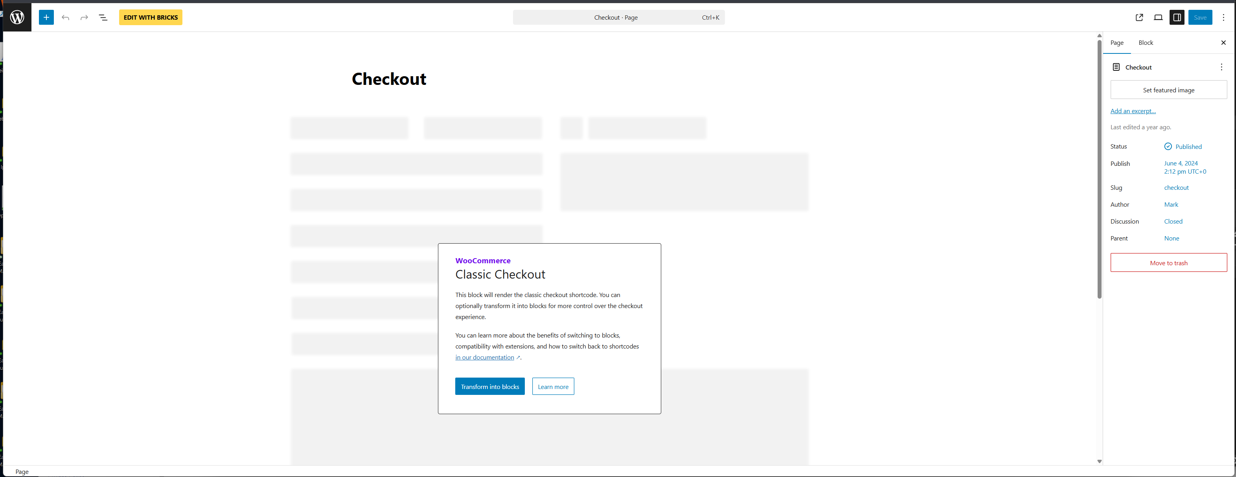
Task: Switch to the Block tab
Action: click(x=1145, y=43)
